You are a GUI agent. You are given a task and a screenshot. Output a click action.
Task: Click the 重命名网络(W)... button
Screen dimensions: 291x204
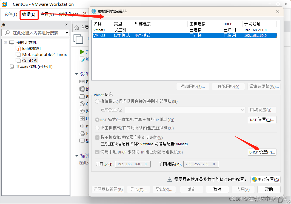[x=264, y=86]
